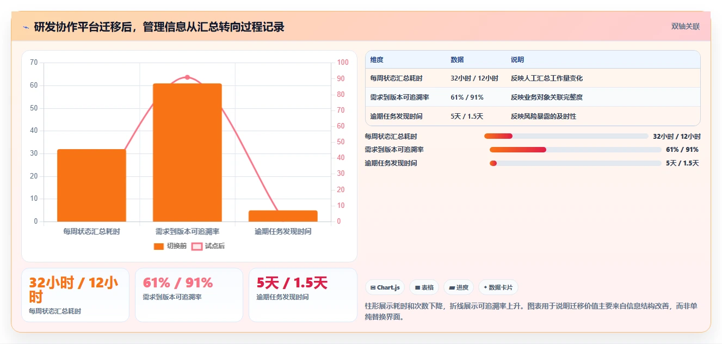Click the 数据 column header
722x344 pixels.
tap(457, 60)
